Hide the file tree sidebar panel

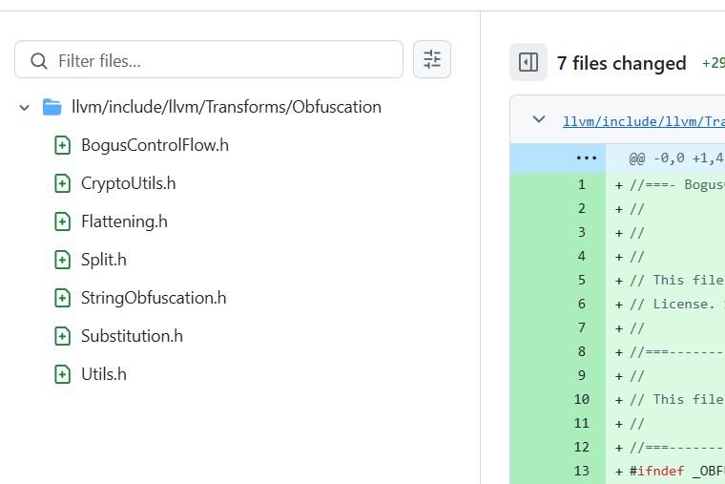528,62
